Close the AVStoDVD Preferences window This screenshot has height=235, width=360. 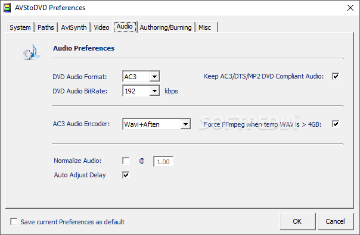point(350,8)
